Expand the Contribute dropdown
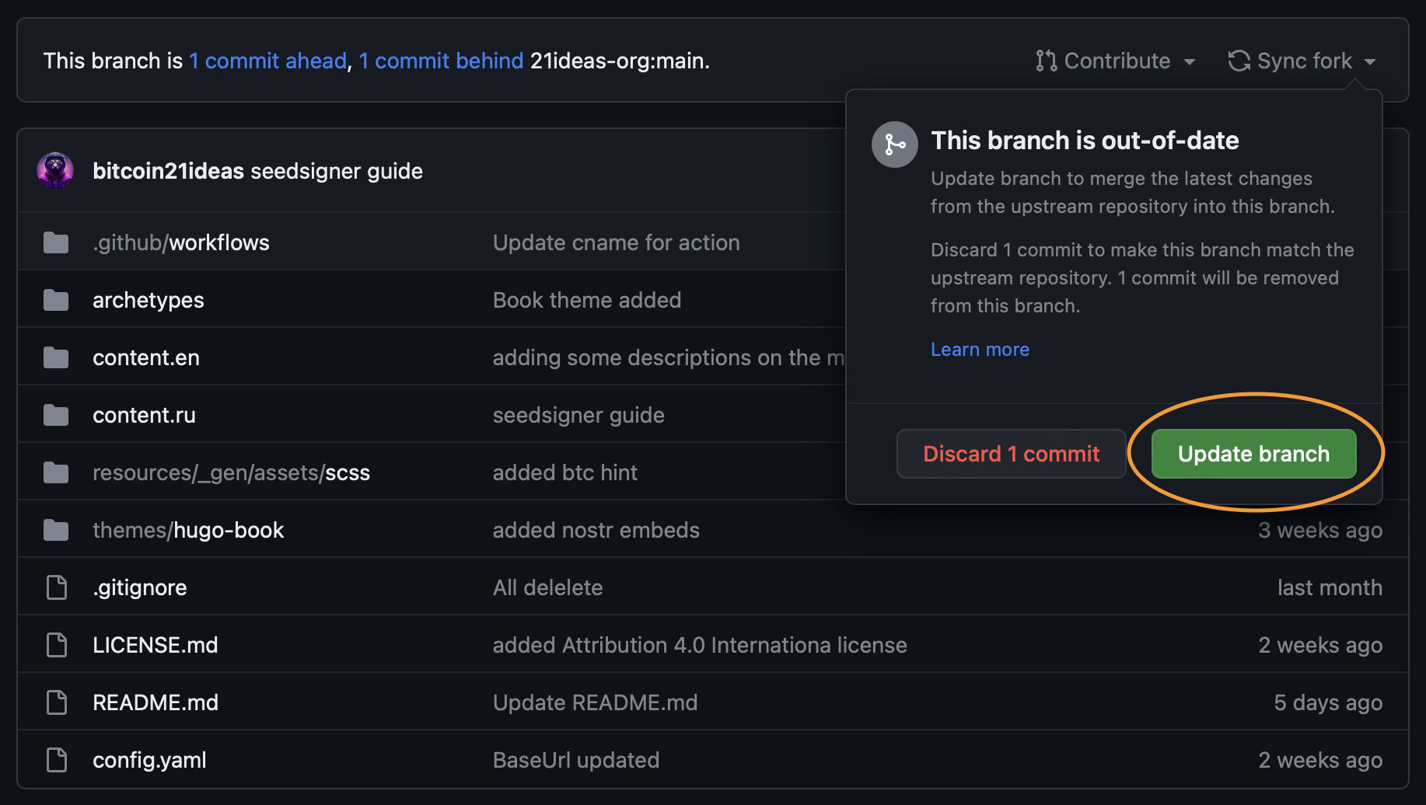Screen dimensions: 1426x805 (1115, 61)
